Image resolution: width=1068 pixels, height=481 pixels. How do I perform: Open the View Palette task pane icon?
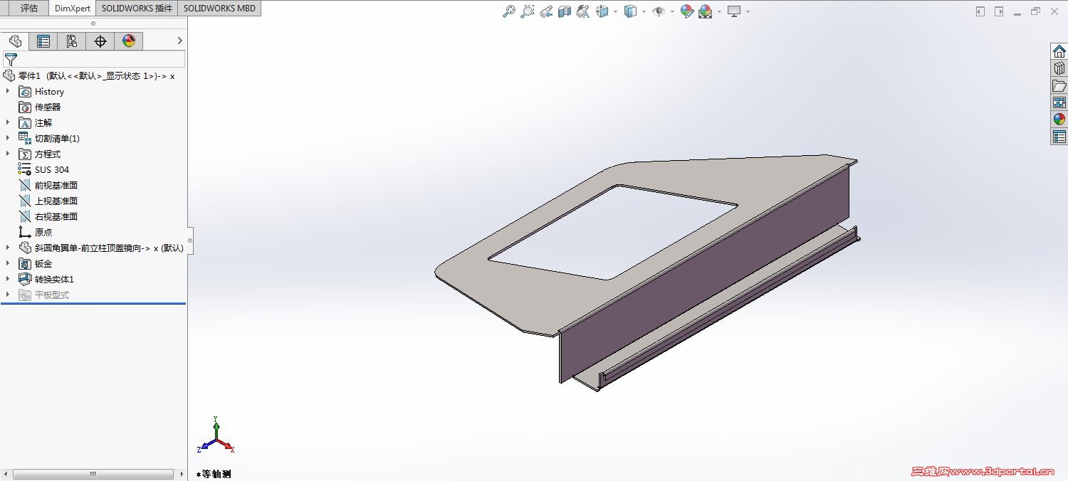pyautogui.click(x=1059, y=102)
